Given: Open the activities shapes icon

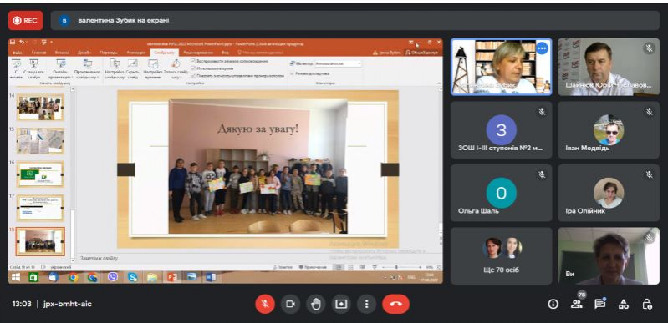Looking at the screenshot, I should (623, 304).
